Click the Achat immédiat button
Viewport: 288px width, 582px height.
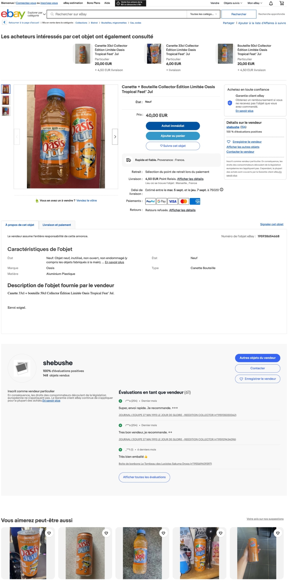coord(173,126)
